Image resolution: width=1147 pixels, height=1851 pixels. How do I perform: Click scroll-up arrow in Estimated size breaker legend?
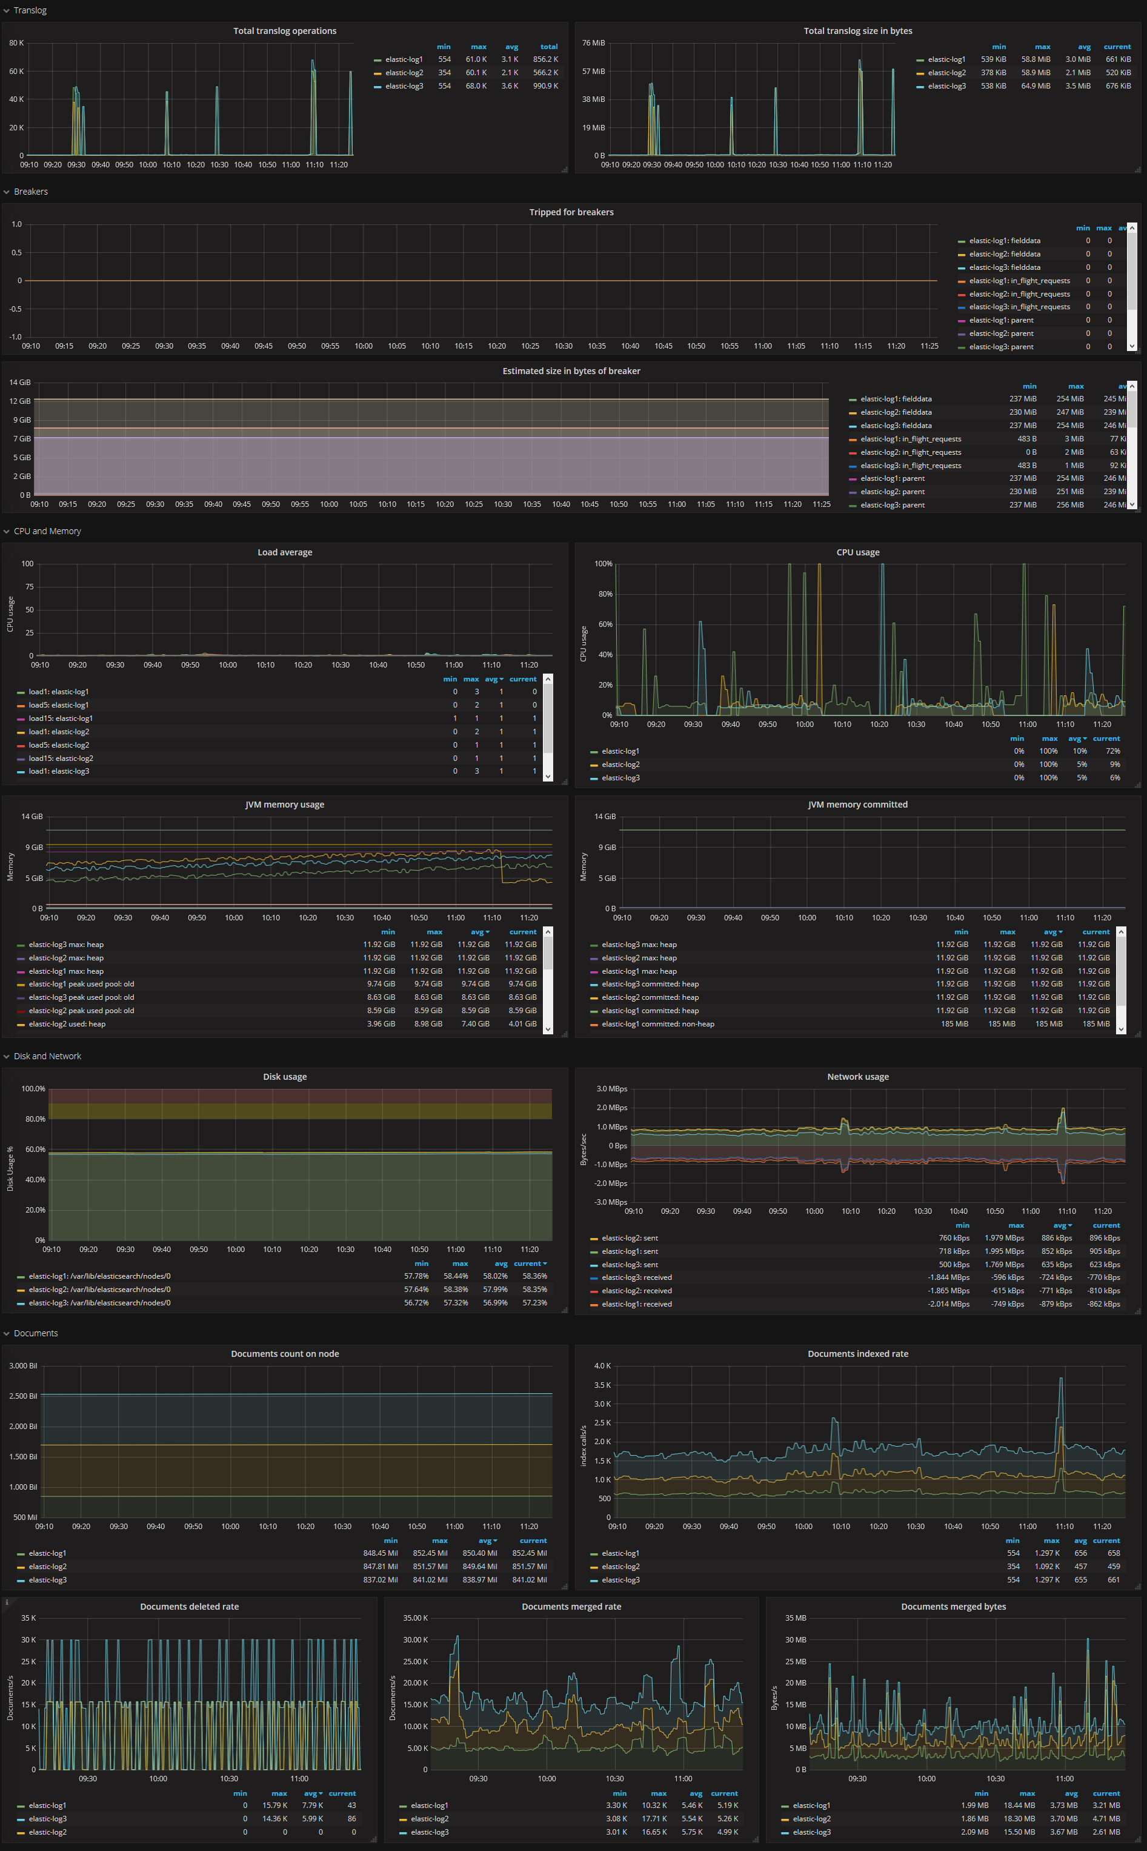[1132, 386]
